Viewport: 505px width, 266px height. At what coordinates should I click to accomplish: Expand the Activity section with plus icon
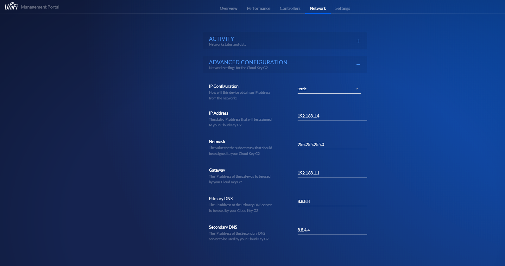(x=358, y=41)
